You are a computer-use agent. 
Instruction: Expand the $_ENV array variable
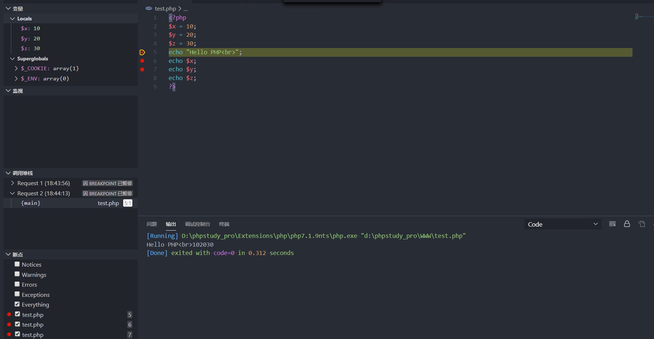coord(16,79)
